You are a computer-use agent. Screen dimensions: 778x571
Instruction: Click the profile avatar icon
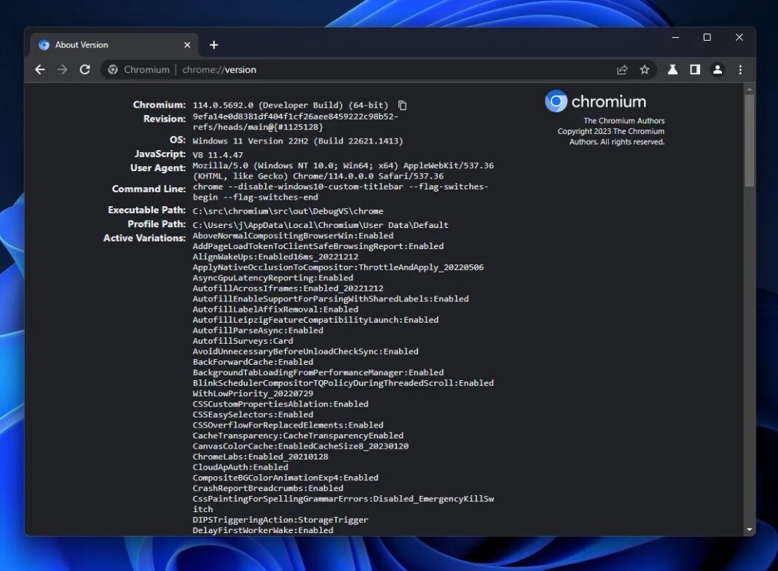718,69
